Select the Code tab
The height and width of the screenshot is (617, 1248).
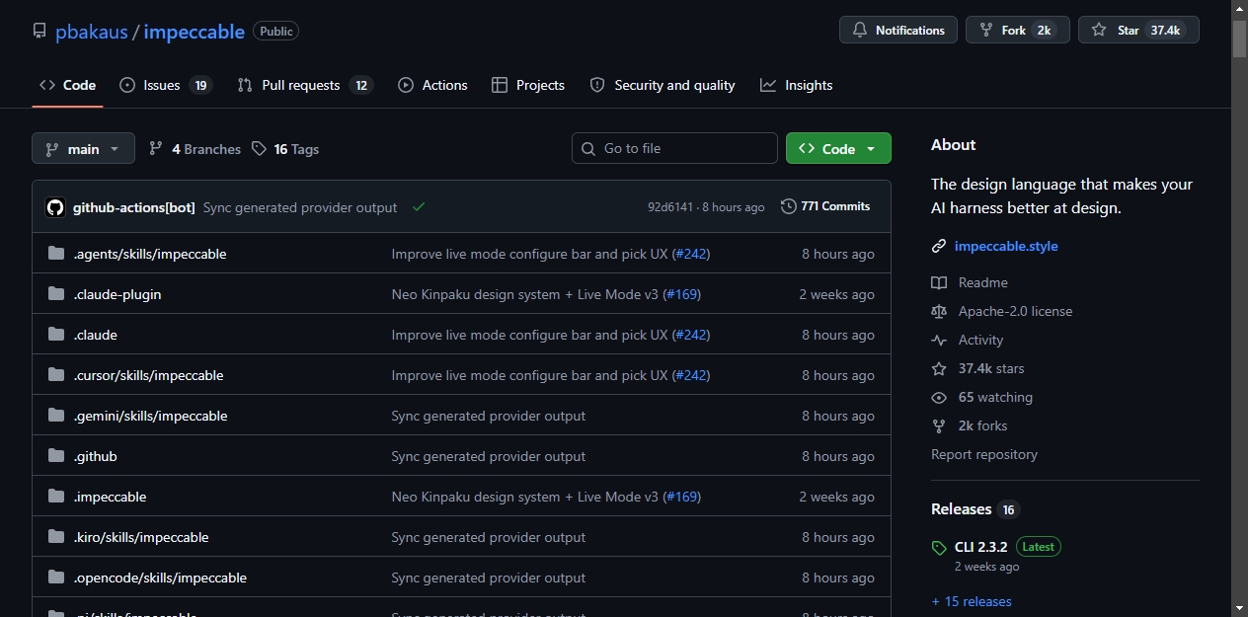click(x=67, y=86)
